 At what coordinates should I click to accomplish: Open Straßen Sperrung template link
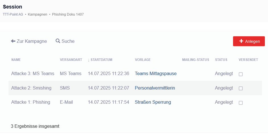coord(153,102)
